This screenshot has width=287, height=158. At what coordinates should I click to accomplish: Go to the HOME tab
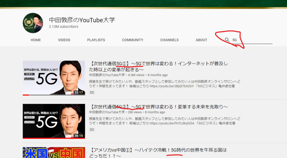coord(36,40)
